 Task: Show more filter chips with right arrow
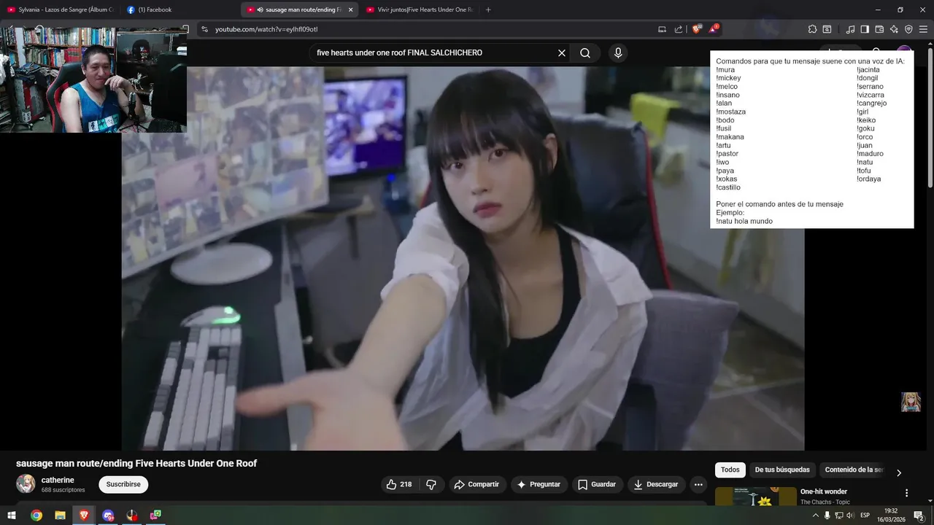(x=899, y=472)
